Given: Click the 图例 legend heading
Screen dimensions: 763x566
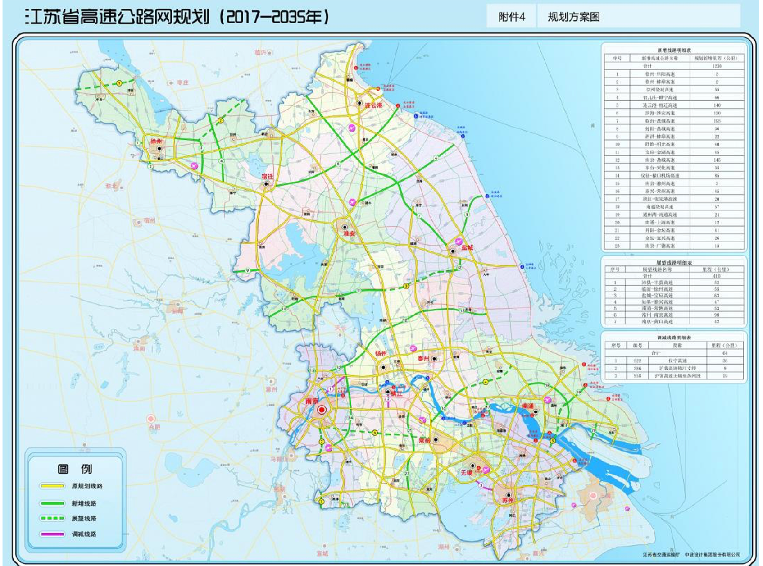Looking at the screenshot, I should coord(75,469).
